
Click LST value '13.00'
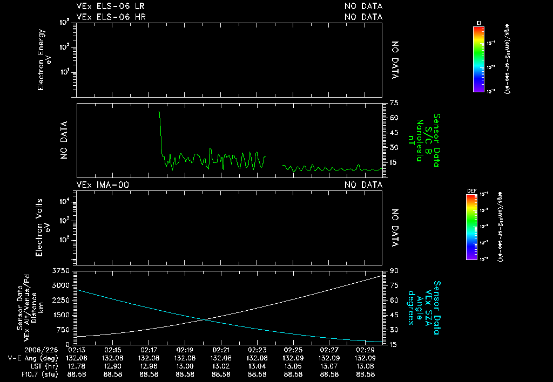[185, 366]
